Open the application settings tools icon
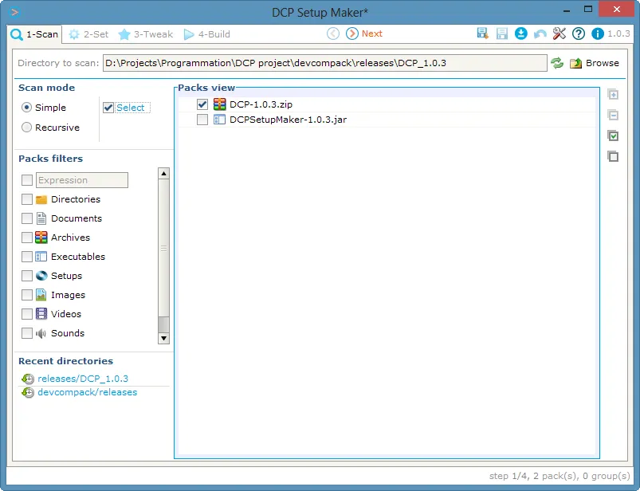 pos(560,34)
